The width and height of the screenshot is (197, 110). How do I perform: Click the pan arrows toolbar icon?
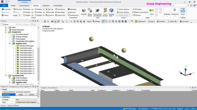click(x=71, y=21)
